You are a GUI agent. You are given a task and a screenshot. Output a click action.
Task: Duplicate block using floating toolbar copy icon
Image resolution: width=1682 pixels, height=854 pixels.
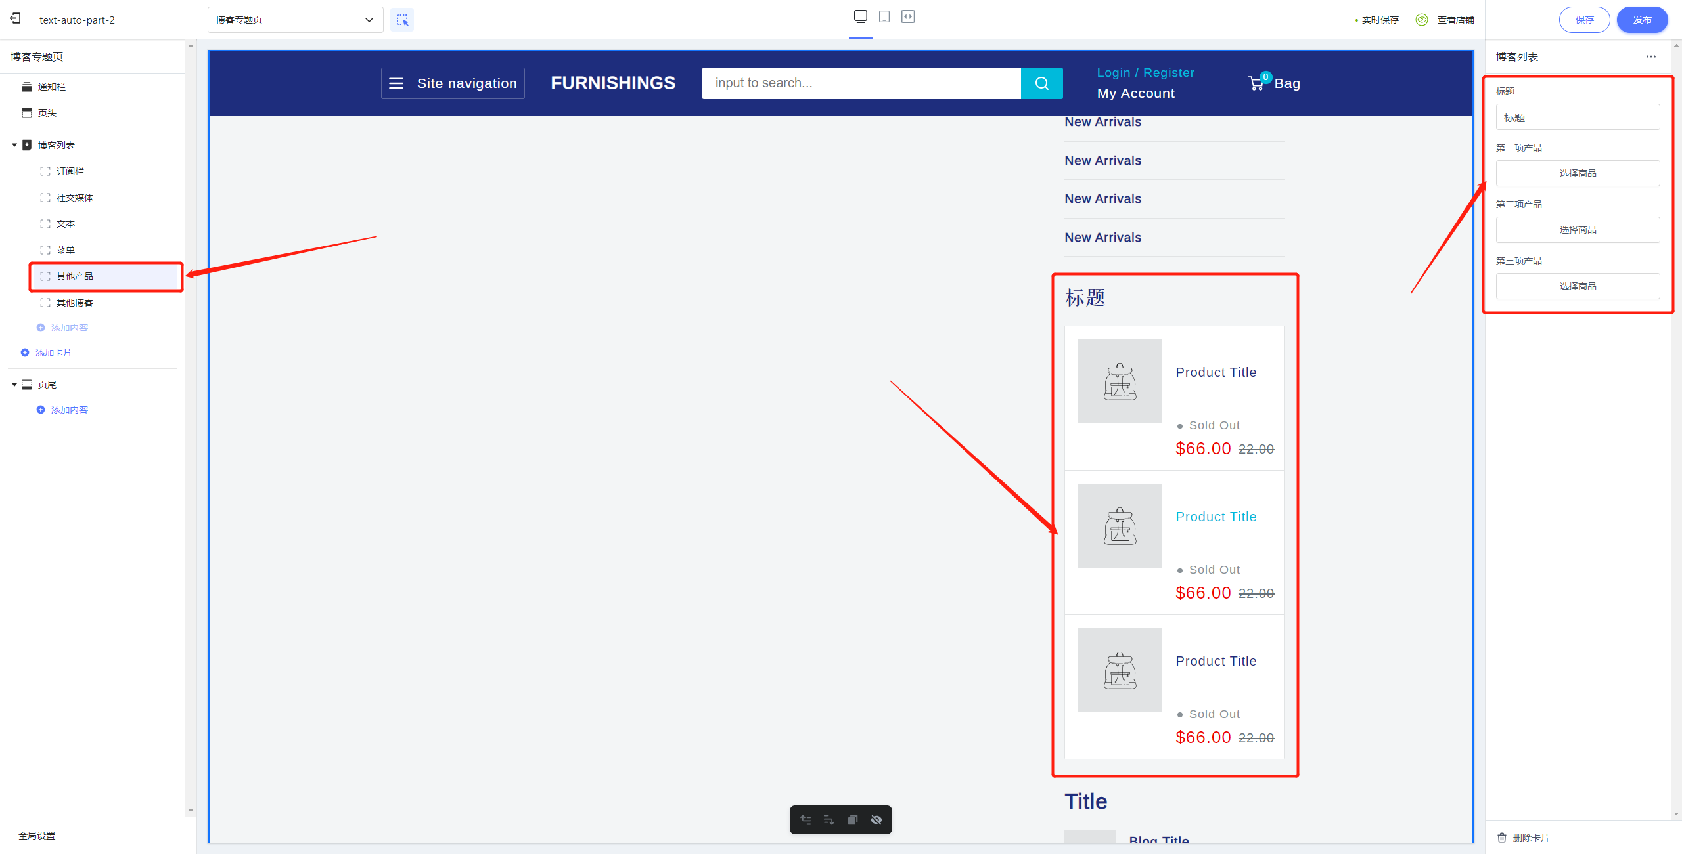tap(852, 820)
